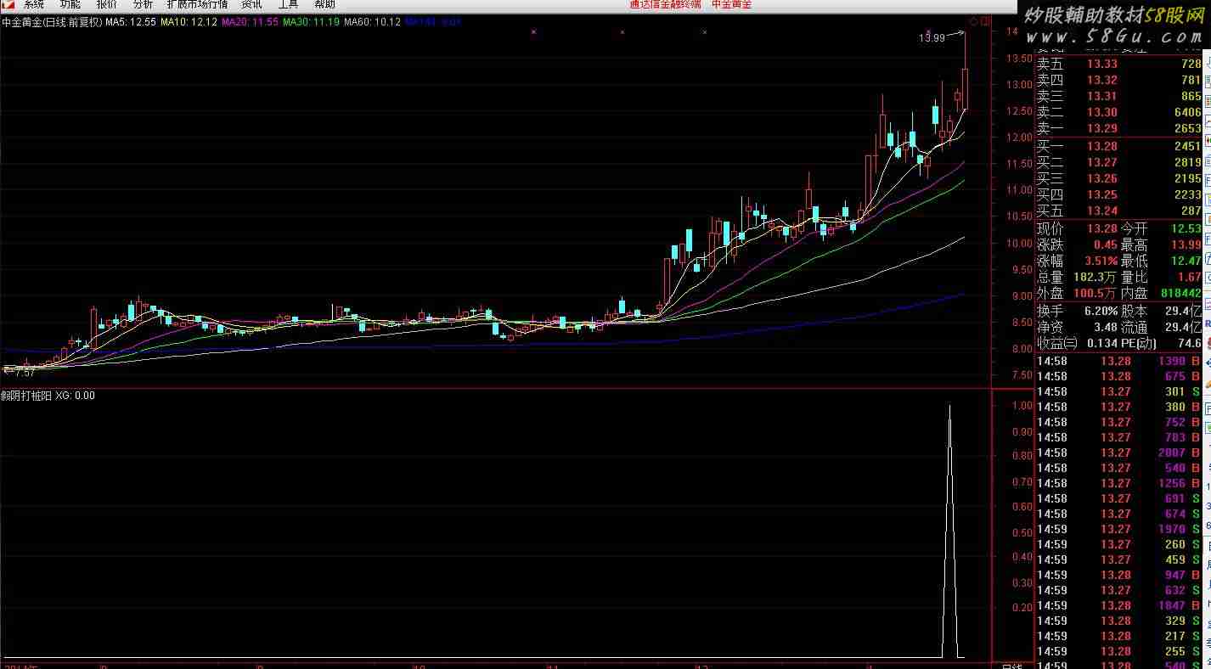This screenshot has width=1211, height=669.
Task: Click the 换手 6.20% value
Action: coord(1101,311)
